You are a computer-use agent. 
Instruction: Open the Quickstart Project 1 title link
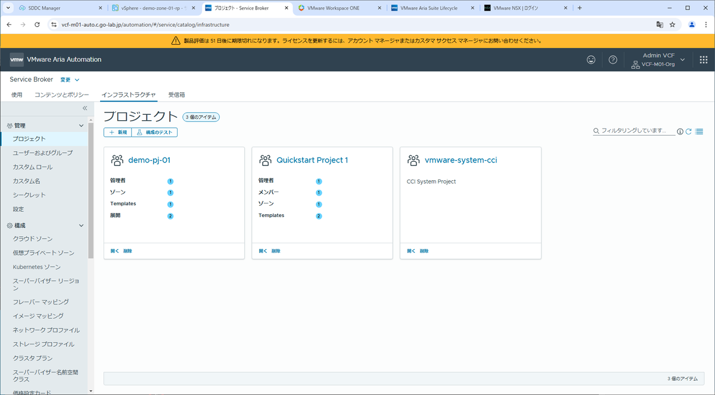pyautogui.click(x=312, y=160)
